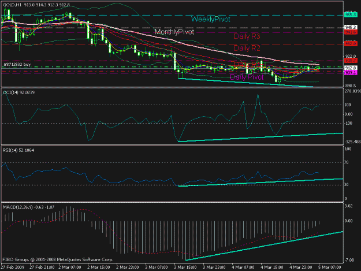Click the 945.3 monthly pivot price tag
This screenshot has width=361, height=271.
click(351, 27)
